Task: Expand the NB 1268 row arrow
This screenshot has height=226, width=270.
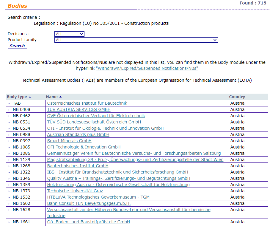Action: [x=9, y=166]
